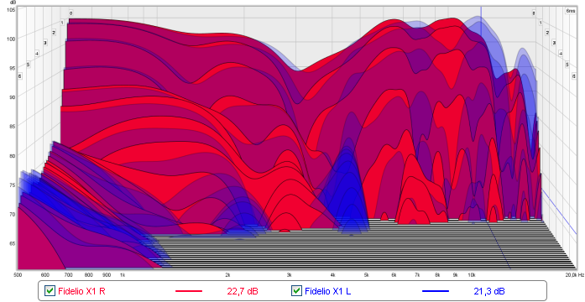Click the blue line colour sample in legend
Viewport: 585px width, 302px height.
coord(436,291)
